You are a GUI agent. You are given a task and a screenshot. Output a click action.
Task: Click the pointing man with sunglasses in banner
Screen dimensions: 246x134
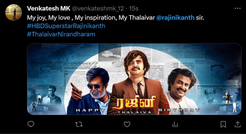tap(89, 91)
